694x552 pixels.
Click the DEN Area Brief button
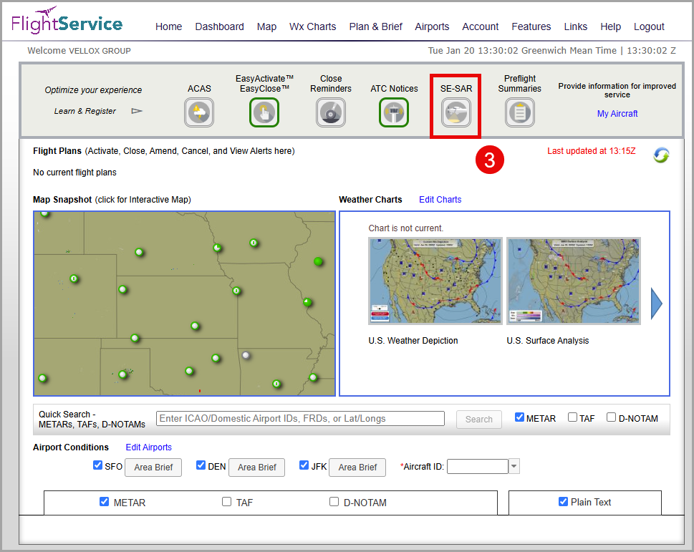pos(257,468)
